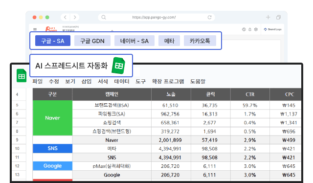This screenshot has height=183, width=313.
Task: Click the tab overview icon
Action: [278, 18]
